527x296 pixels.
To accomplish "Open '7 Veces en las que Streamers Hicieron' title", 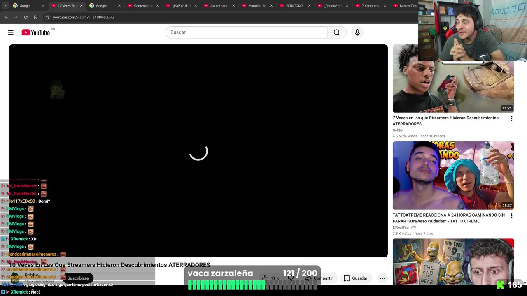I will 445,121.
